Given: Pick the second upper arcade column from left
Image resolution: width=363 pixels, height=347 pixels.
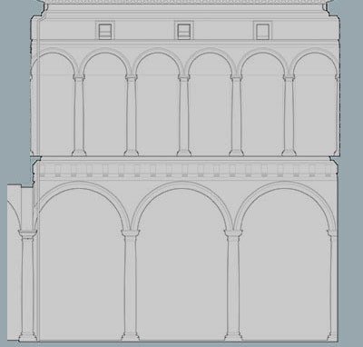Looking at the screenshot, I should click(x=132, y=115).
